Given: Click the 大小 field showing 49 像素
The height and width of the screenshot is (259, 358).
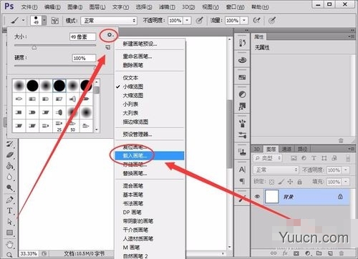Looking at the screenshot, I should (82, 36).
